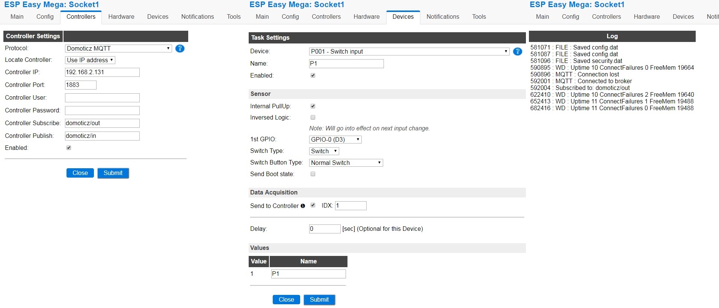The height and width of the screenshot is (308, 719).
Task: Click info icon beside Send to Controller
Action: click(303, 206)
